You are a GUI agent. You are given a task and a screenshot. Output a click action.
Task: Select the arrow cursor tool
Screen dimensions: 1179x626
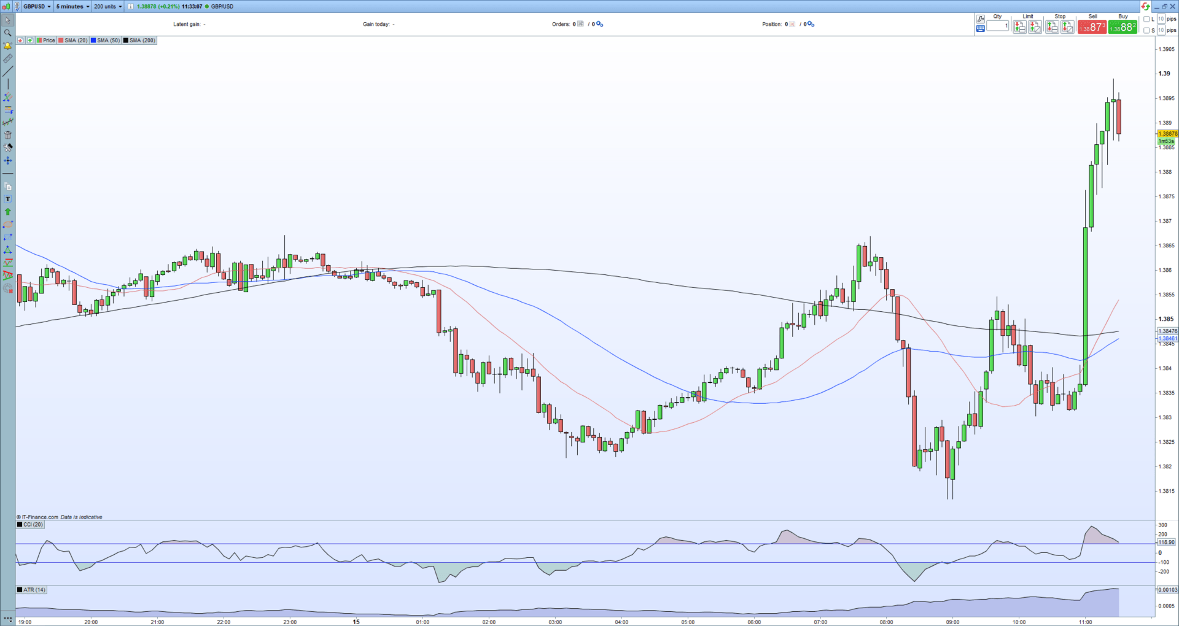pos(8,20)
